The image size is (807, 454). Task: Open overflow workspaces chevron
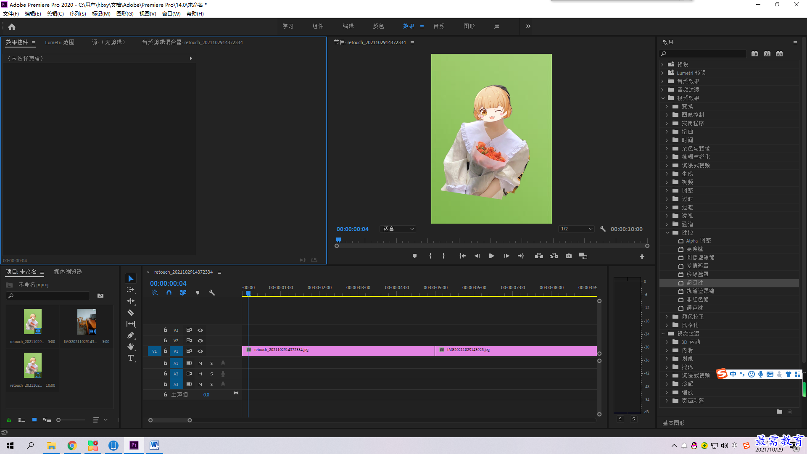(528, 26)
